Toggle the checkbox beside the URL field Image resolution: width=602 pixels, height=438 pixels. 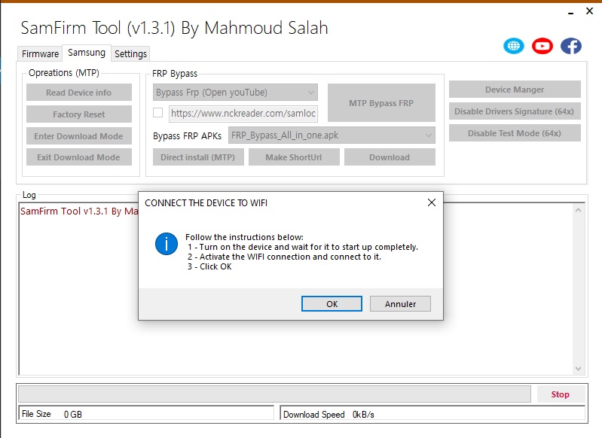pyautogui.click(x=157, y=113)
